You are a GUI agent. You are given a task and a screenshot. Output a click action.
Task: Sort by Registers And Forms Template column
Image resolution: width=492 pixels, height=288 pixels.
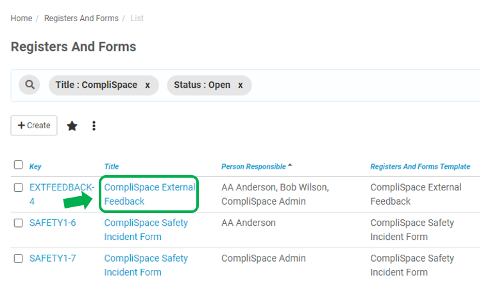(x=420, y=167)
